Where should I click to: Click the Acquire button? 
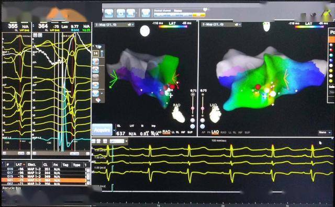tap(102, 130)
